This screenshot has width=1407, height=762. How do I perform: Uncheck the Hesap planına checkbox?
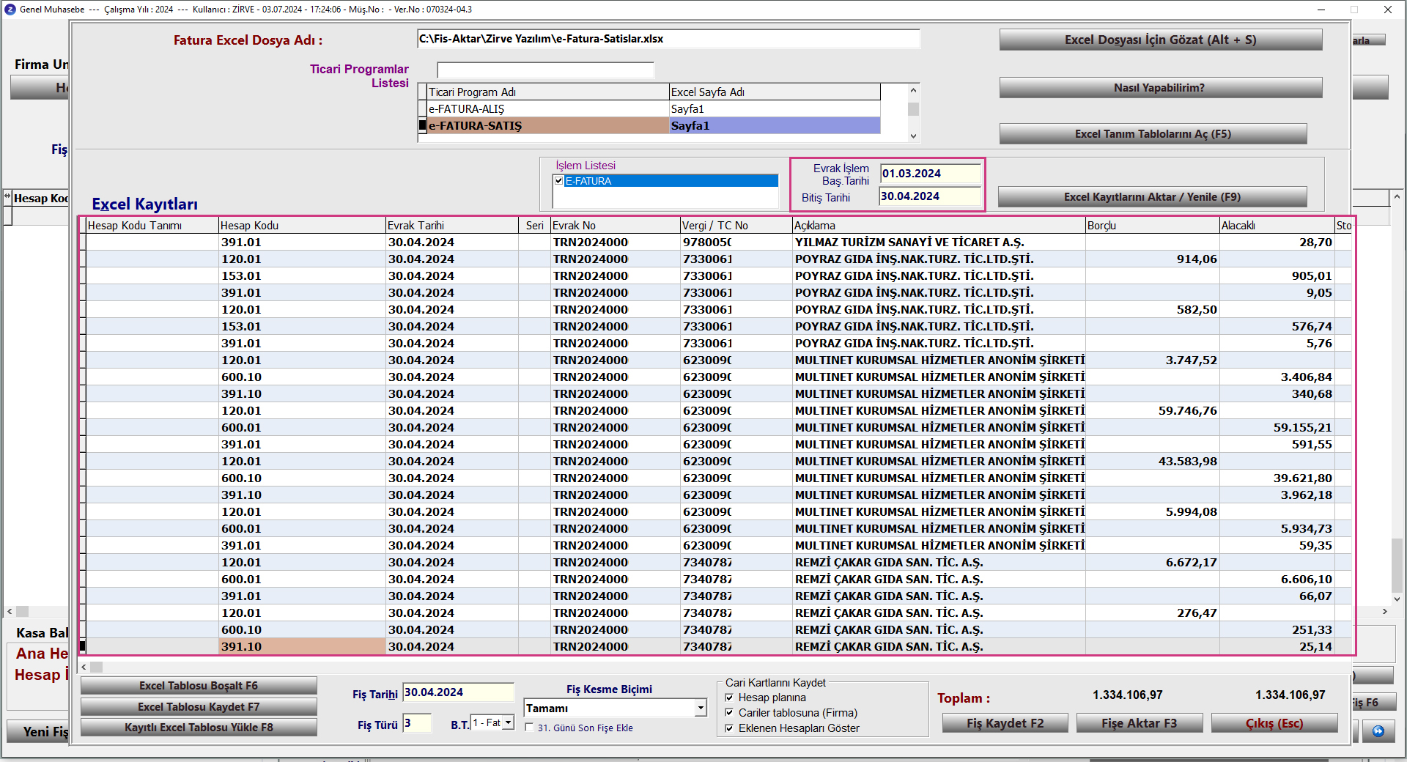point(729,698)
